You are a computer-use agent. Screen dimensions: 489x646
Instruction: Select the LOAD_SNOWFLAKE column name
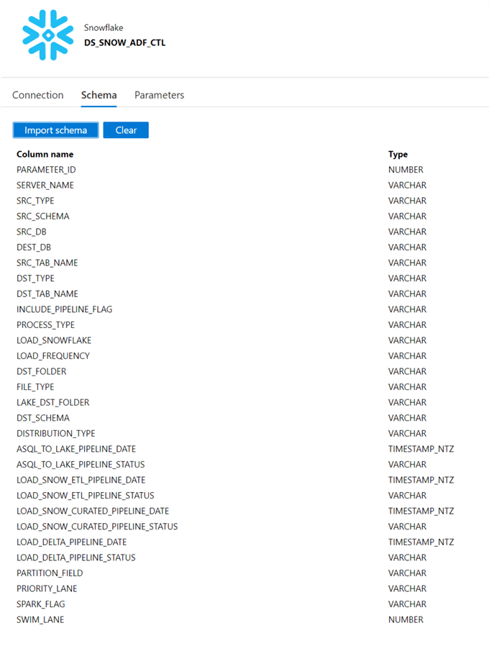tap(54, 340)
